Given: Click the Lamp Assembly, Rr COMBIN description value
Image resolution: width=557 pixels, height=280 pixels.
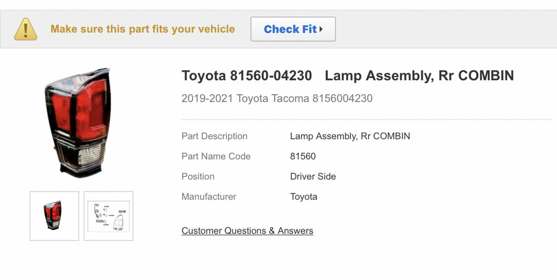Looking at the screenshot, I should pos(350,136).
